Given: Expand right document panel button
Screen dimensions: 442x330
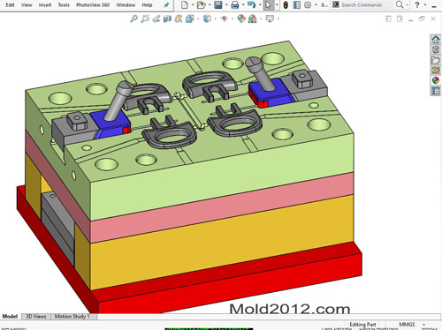Looking at the screenshot, I should [x=400, y=19].
